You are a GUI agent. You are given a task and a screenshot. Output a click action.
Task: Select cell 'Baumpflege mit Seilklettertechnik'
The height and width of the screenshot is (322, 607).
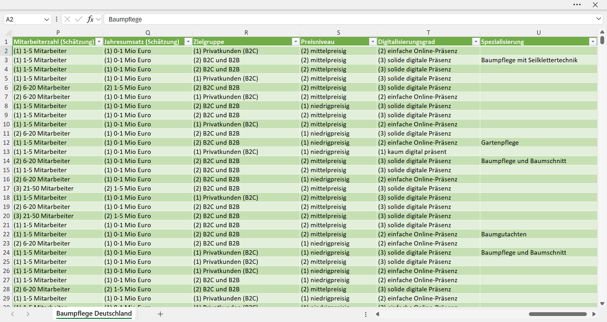(x=539, y=60)
